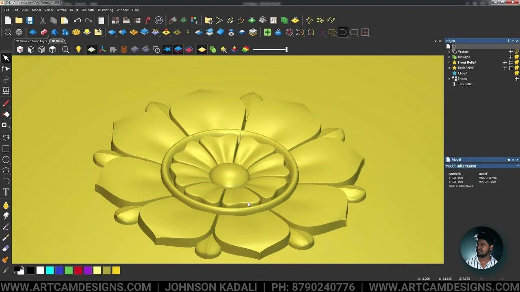This screenshot has height=292, width=520.
Task: Open the Toolpath menu
Action: [x=87, y=10]
